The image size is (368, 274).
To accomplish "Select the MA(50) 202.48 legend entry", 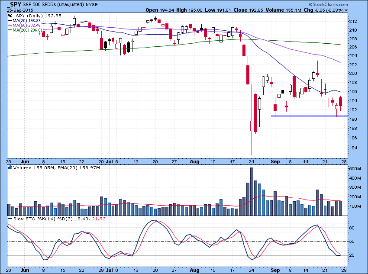I will pyautogui.click(x=26, y=26).
